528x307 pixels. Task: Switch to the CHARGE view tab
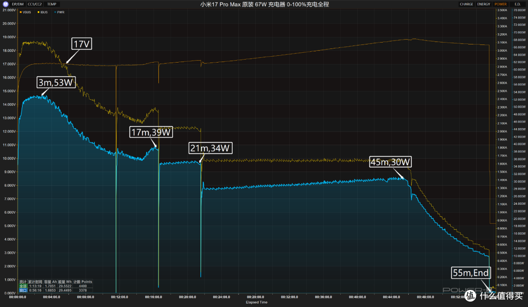[466, 4]
